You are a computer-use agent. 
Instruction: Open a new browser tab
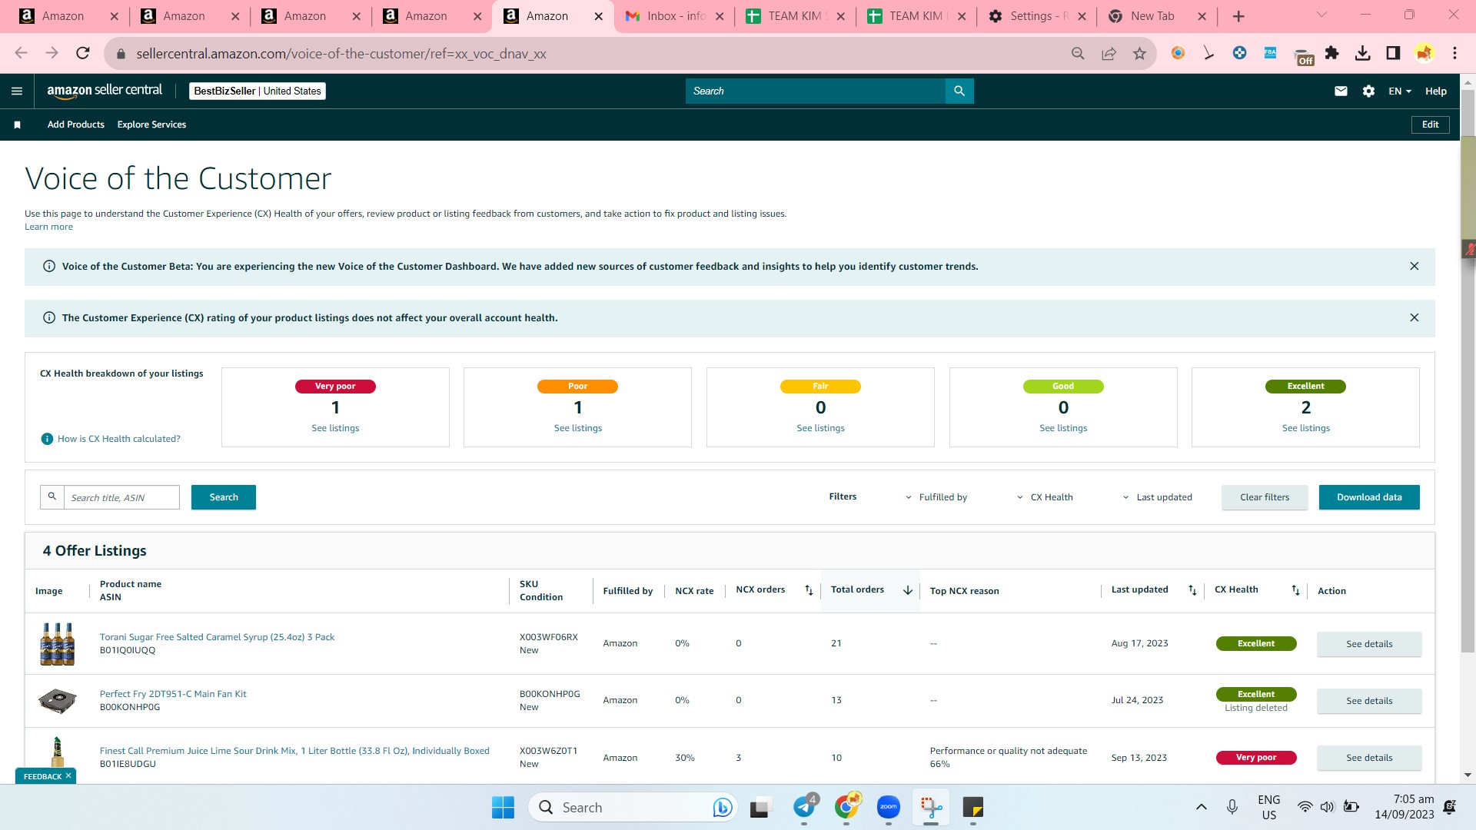1238,16
